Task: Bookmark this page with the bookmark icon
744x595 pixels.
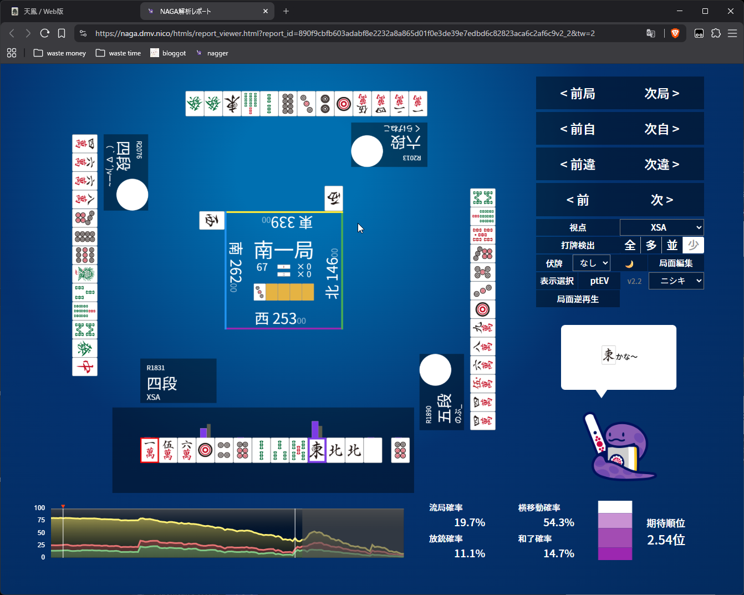Action: [62, 33]
